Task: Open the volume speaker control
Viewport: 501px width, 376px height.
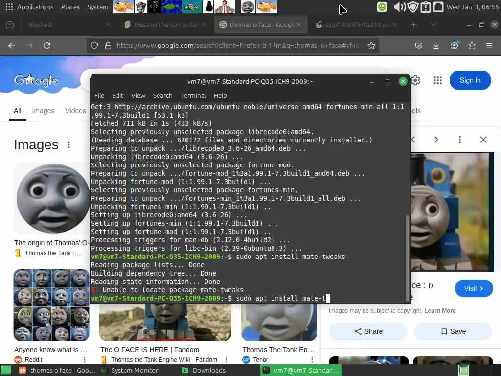Action: pos(399,7)
